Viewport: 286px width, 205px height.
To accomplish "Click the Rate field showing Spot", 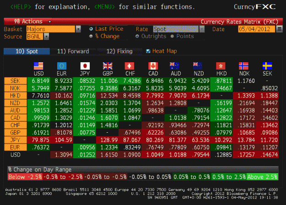I will (x=176, y=29).
